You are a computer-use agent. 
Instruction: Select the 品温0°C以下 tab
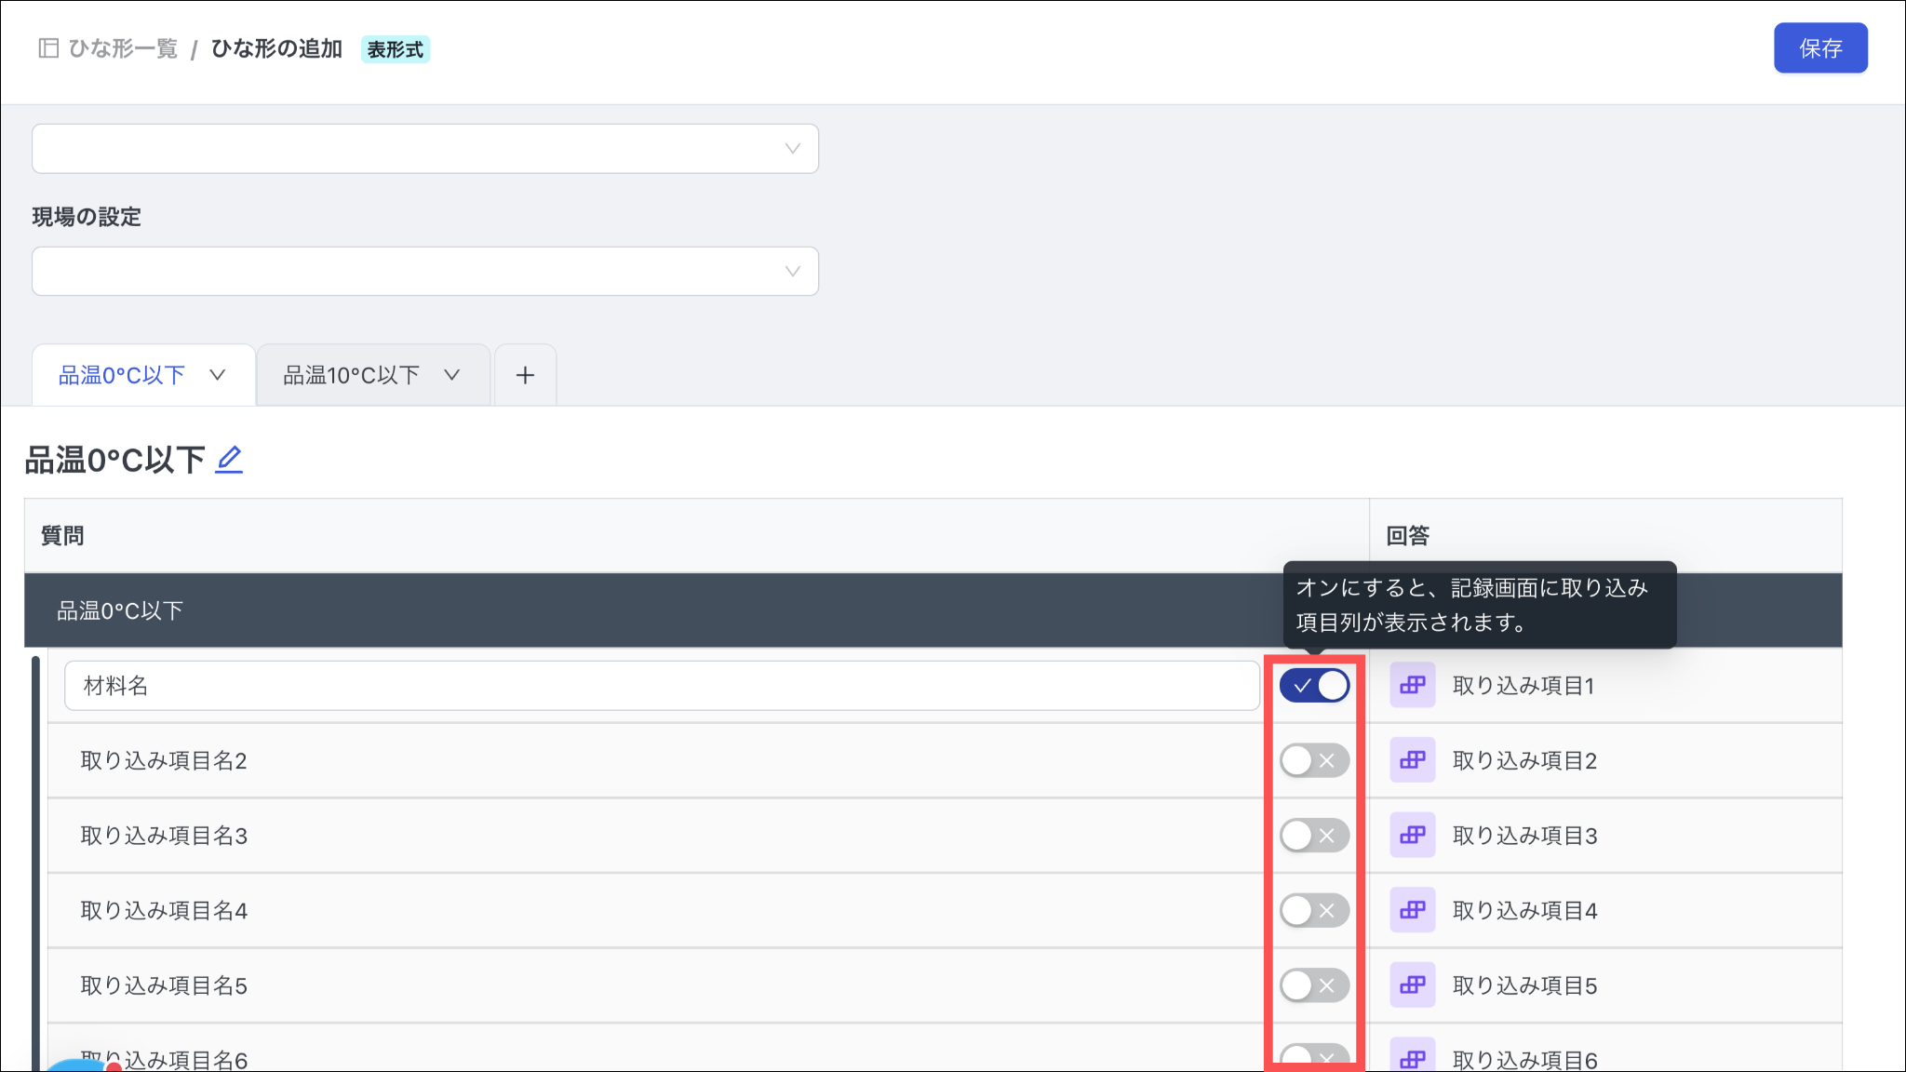(x=122, y=375)
